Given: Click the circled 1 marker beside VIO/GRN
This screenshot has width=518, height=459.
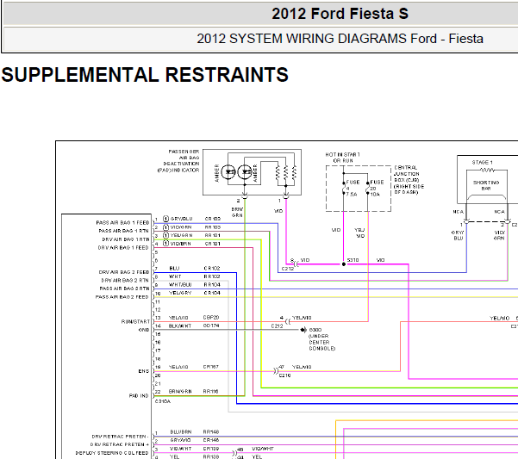Looking at the screenshot, I should point(166,227).
